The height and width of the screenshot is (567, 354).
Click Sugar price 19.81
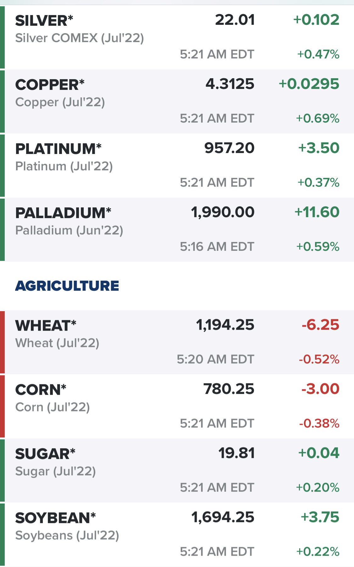click(x=236, y=453)
